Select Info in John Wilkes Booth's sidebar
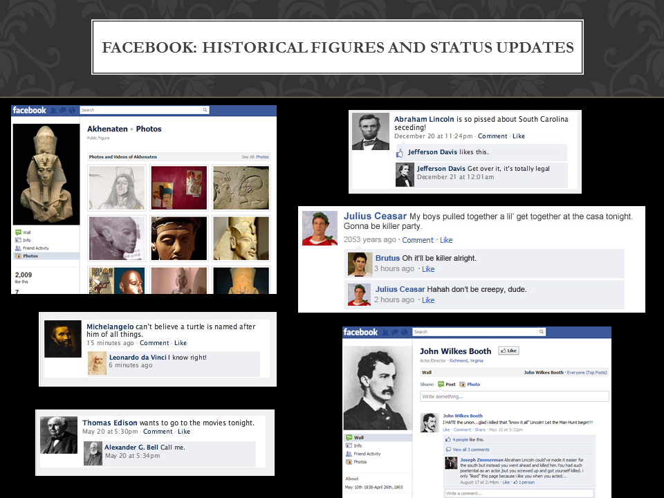 [x=358, y=445]
